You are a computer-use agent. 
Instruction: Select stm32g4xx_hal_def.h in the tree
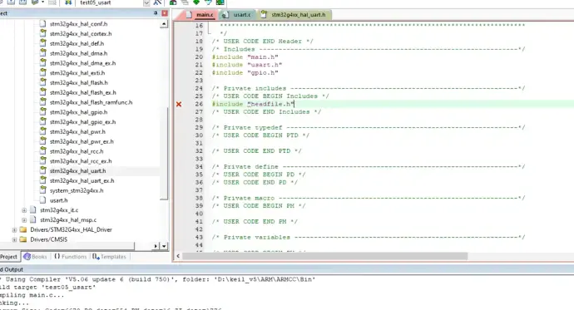point(77,43)
